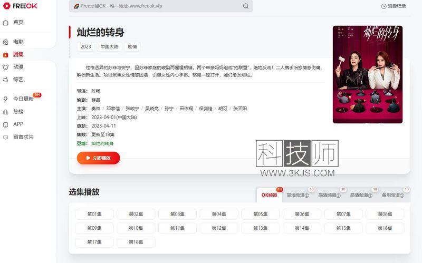Open the 豆瓣 灿烂的转身 link
Image resolution: width=422 pixels, height=263 pixels.
coord(102,143)
